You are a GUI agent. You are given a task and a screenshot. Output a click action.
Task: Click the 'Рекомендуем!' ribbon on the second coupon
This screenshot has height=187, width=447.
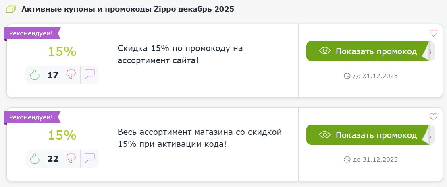coord(32,117)
